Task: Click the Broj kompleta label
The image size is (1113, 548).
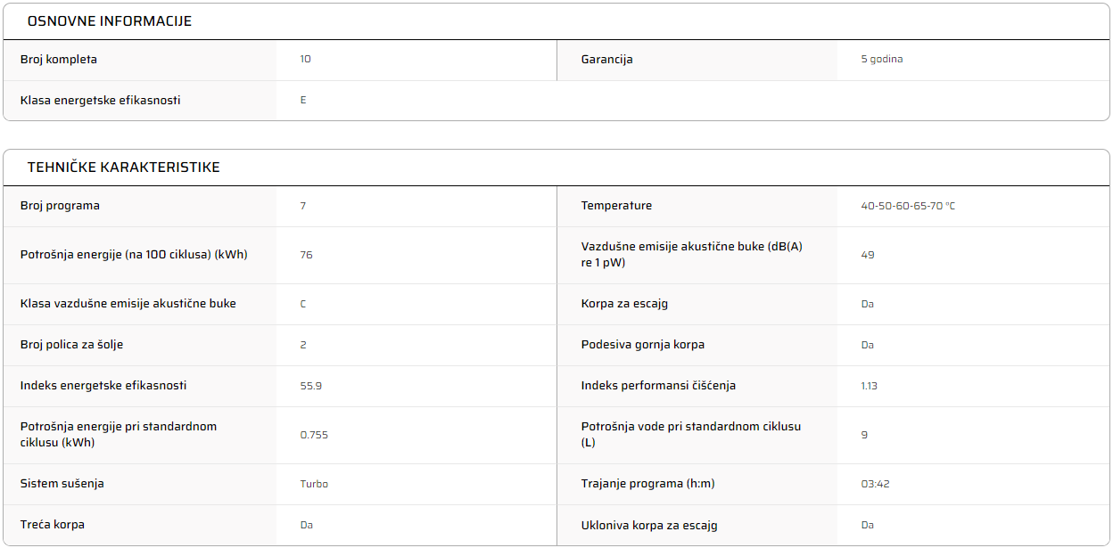Action: tap(59, 60)
